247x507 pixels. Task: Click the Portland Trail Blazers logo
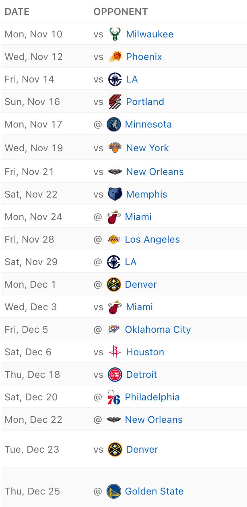coord(115,102)
